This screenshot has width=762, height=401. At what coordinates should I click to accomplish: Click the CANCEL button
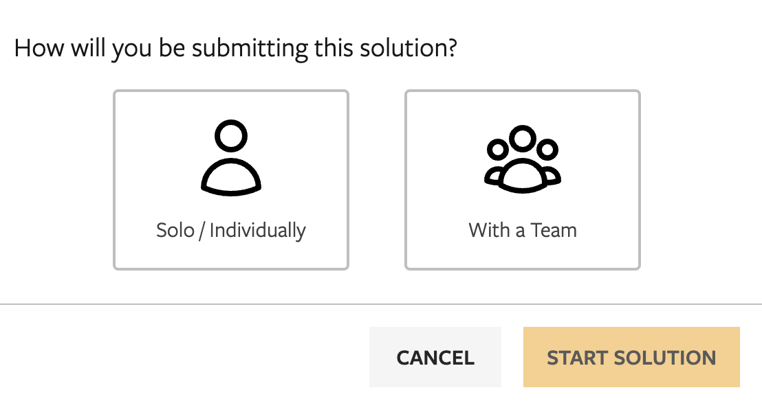[435, 357]
